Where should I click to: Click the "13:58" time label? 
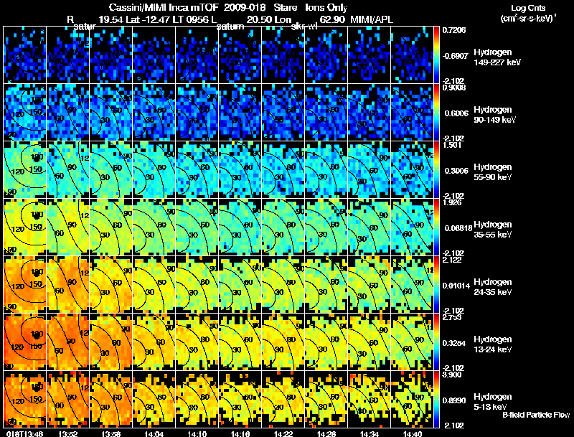(111, 433)
